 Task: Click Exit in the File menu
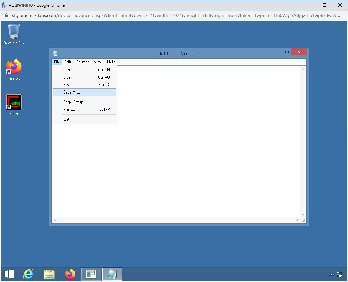coord(66,119)
